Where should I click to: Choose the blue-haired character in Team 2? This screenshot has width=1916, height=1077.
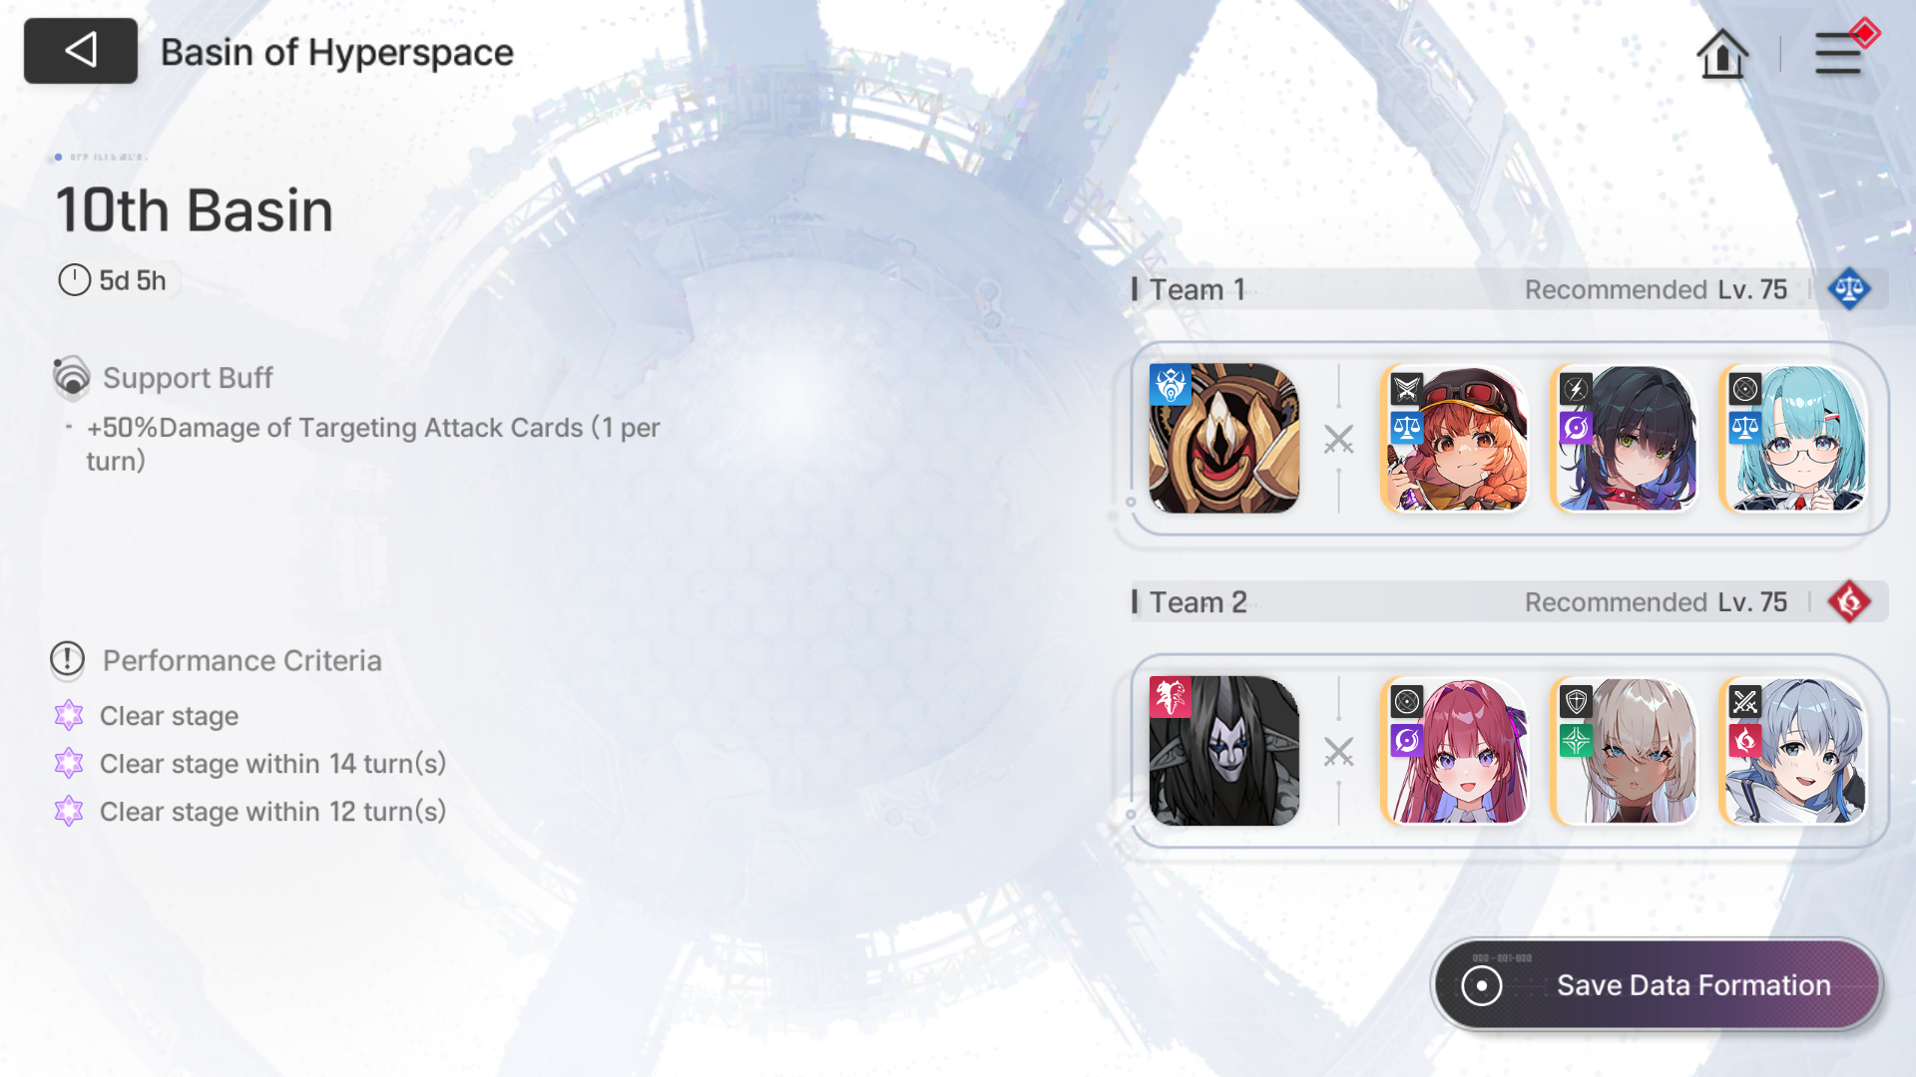(1793, 751)
